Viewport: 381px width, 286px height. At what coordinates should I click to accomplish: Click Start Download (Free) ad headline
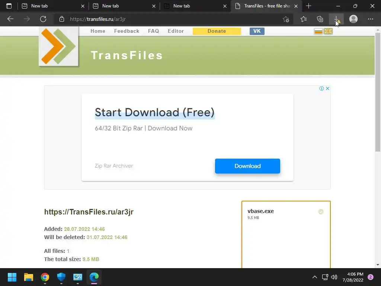[154, 112]
